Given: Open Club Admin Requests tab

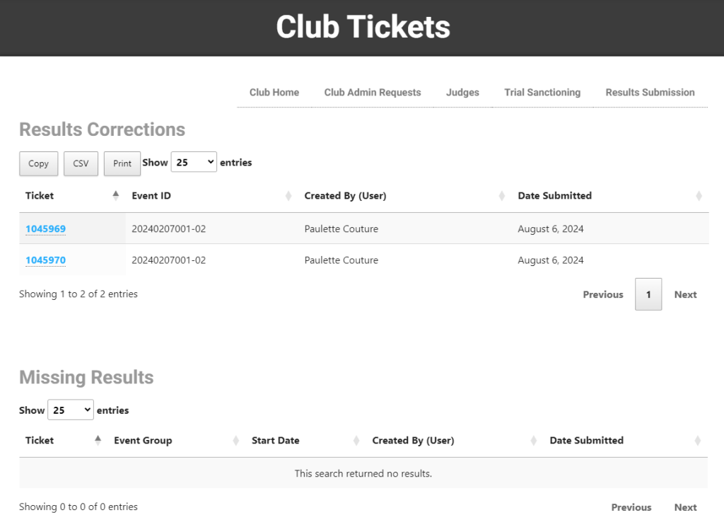Looking at the screenshot, I should (373, 93).
